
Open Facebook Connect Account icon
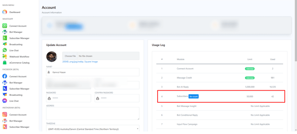coord(5,77)
